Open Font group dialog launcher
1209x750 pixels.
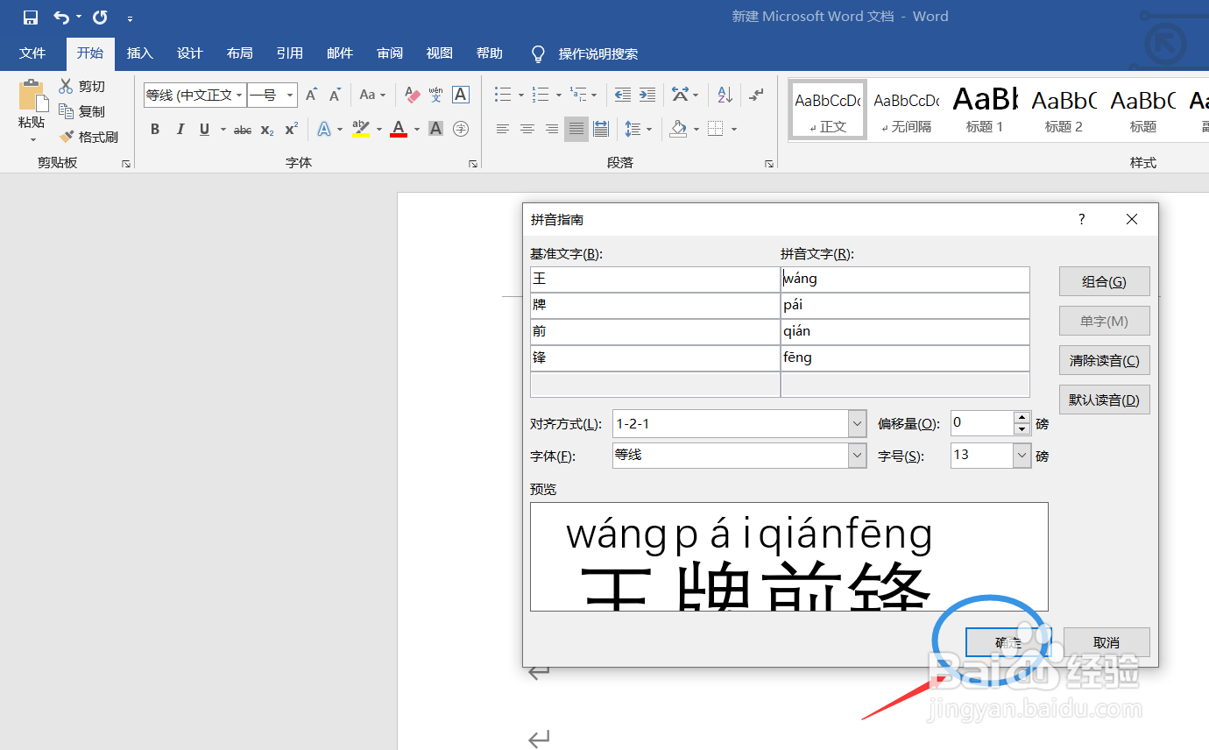pyautogui.click(x=473, y=164)
